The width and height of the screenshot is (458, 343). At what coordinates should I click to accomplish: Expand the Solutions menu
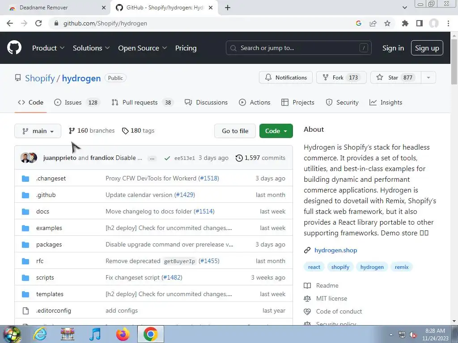pyautogui.click(x=91, y=48)
